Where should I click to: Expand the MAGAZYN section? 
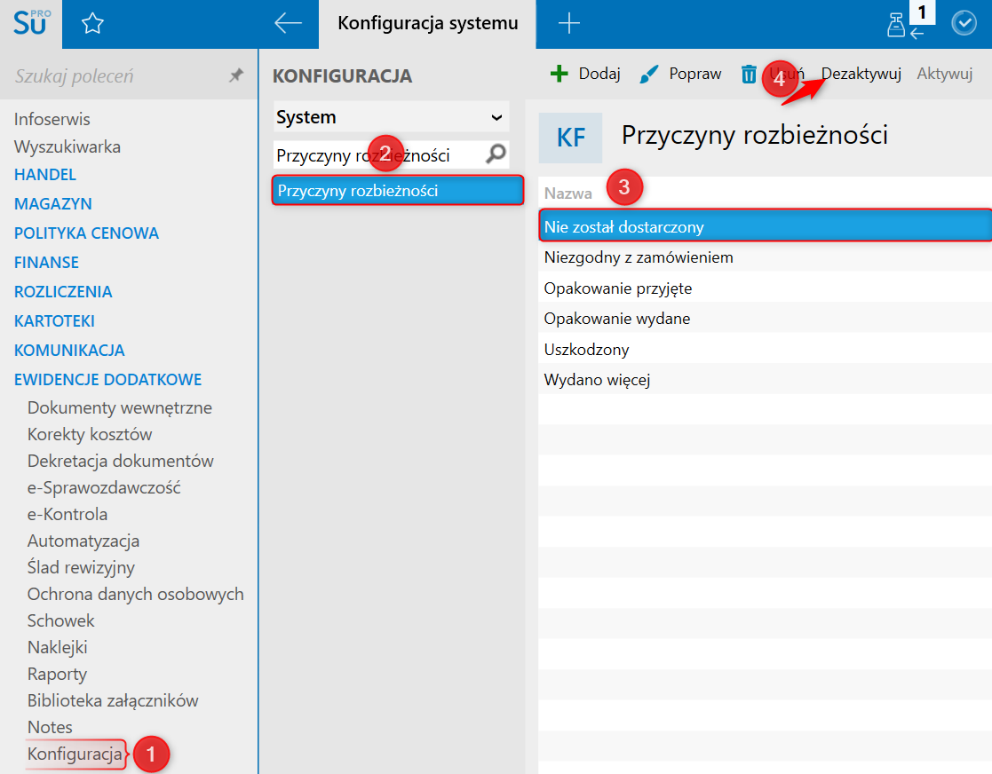click(53, 204)
